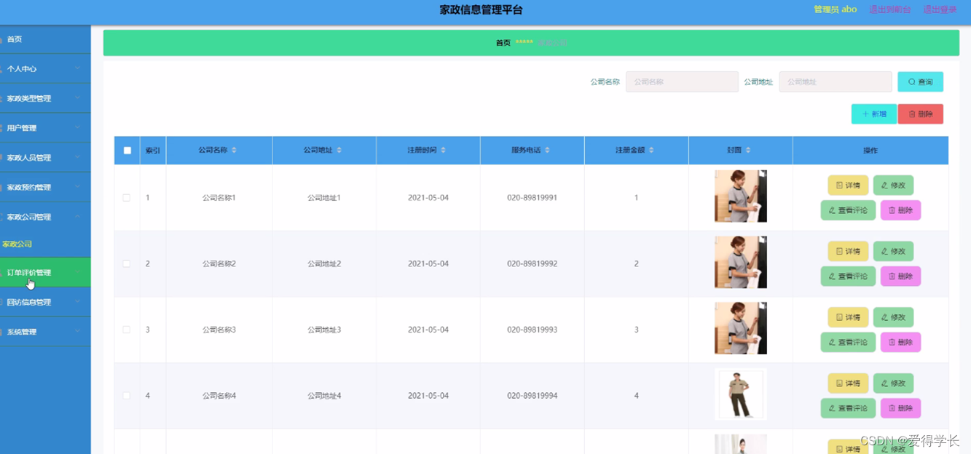Click the cell 公司地址3

[x=324, y=330]
